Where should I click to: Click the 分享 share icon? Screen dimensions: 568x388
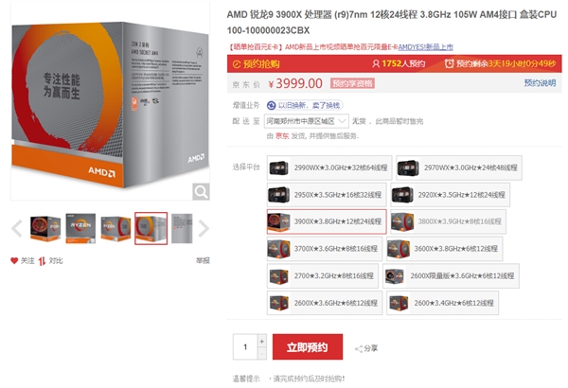click(359, 349)
